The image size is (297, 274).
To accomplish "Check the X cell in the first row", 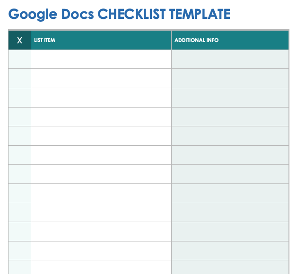I will tap(19, 59).
